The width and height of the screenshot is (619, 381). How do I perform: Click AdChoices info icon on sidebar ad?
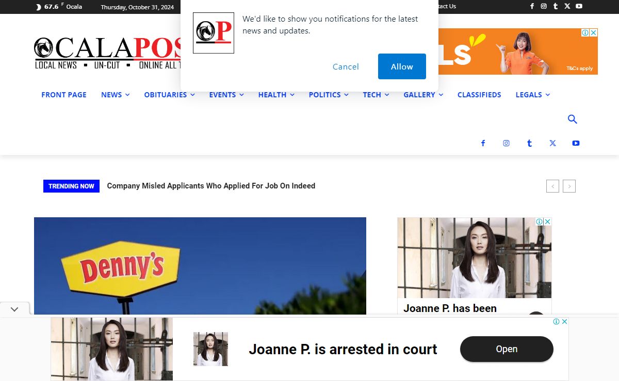coord(539,221)
